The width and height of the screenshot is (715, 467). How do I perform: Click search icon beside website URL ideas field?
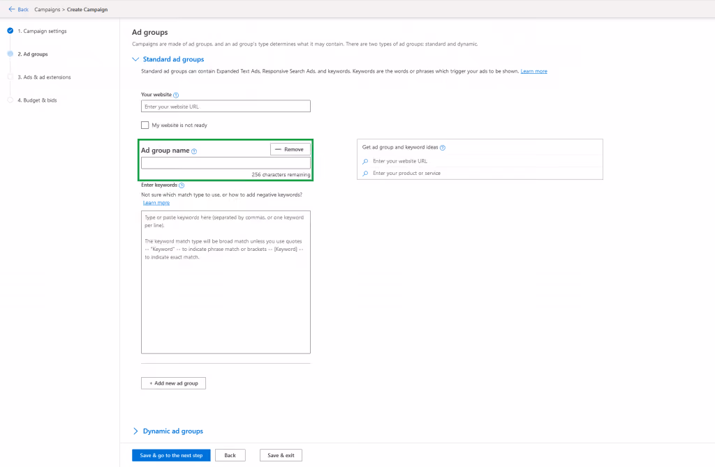pyautogui.click(x=365, y=161)
